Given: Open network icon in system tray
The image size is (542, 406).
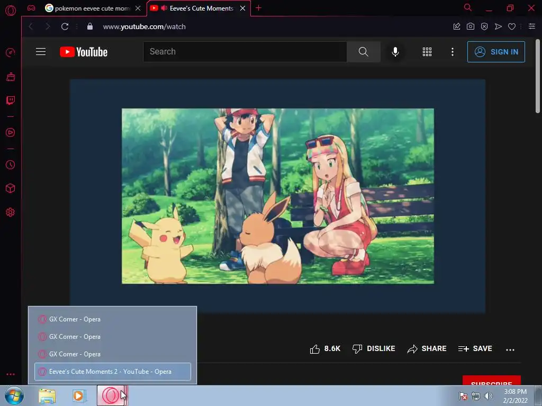Looking at the screenshot, I should [x=476, y=396].
